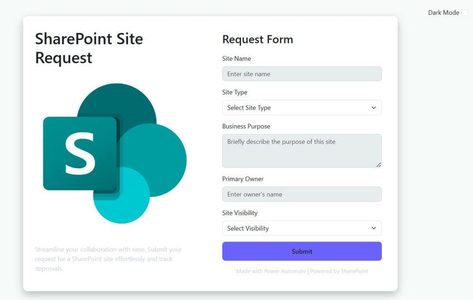Focus the Enter owner's name field

(302, 194)
